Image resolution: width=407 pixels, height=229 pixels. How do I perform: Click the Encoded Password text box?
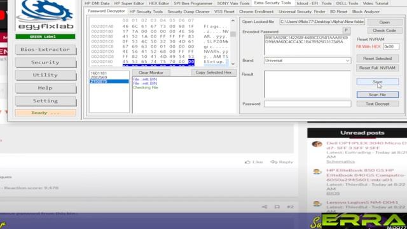pos(307,45)
